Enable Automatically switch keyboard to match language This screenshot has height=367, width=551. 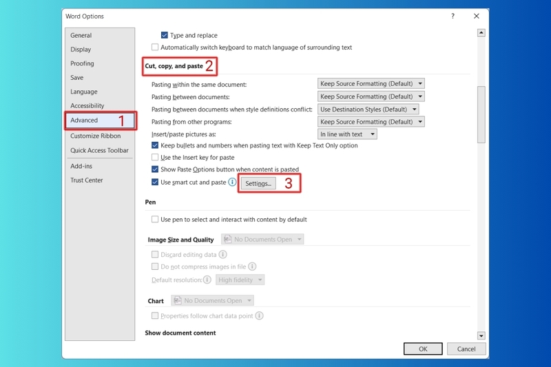pyautogui.click(x=154, y=47)
